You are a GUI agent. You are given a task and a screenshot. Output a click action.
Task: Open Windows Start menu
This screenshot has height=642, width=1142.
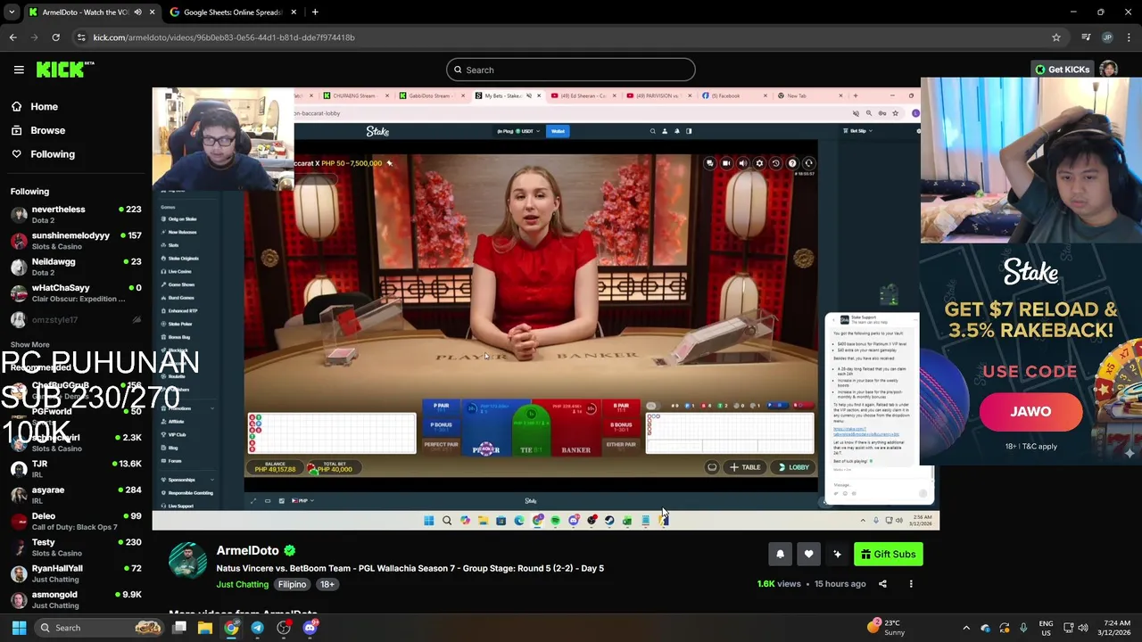(x=19, y=628)
